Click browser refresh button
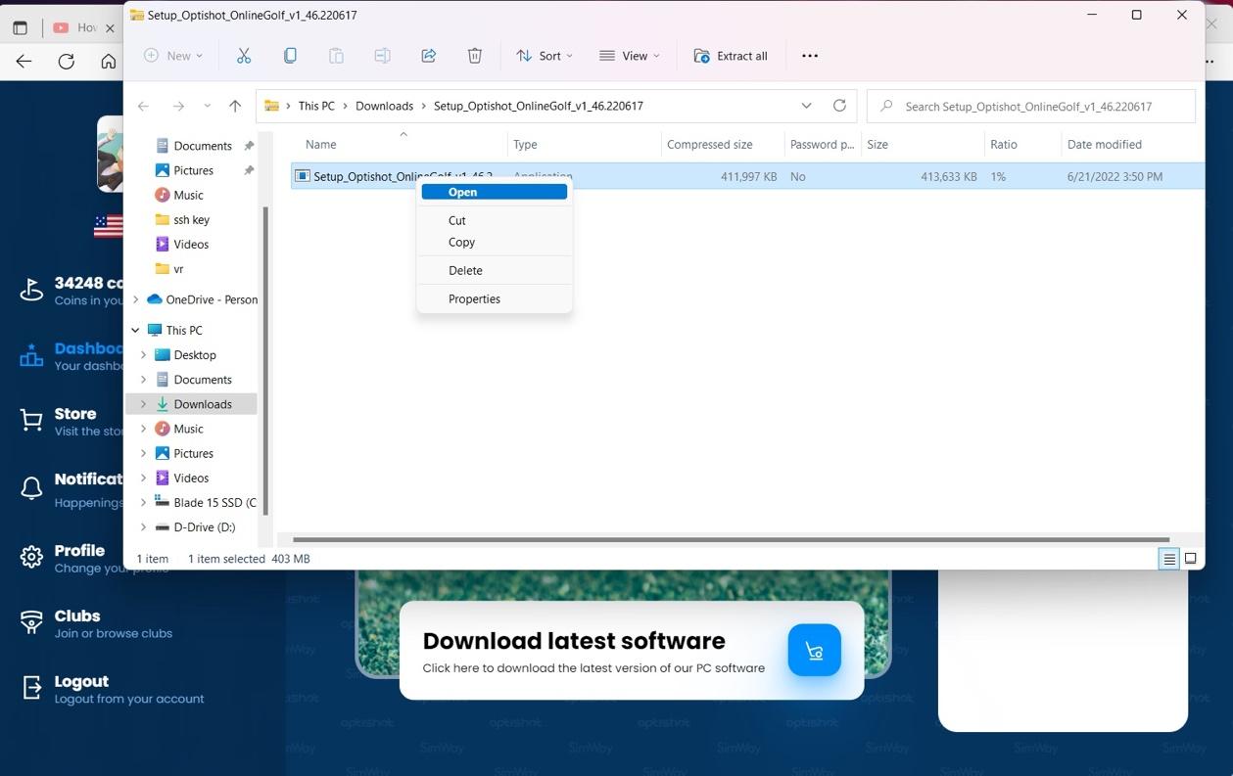Image resolution: width=1233 pixels, height=776 pixels. pos(66,62)
